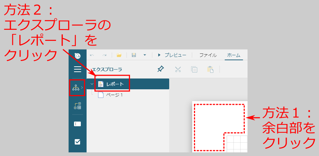Start the プレビュー preview

172,55
